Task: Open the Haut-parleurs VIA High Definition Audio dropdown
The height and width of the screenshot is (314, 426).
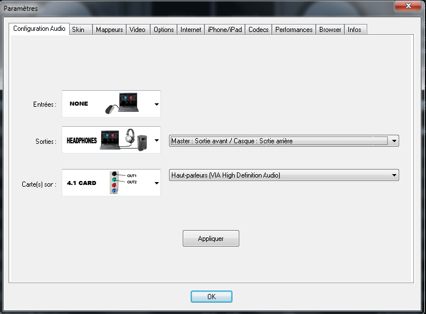Action: coord(284,175)
